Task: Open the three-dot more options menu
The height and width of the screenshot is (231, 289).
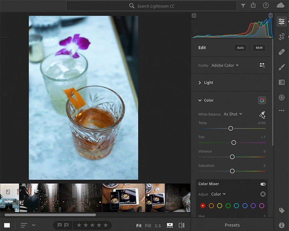Action: coord(282,110)
